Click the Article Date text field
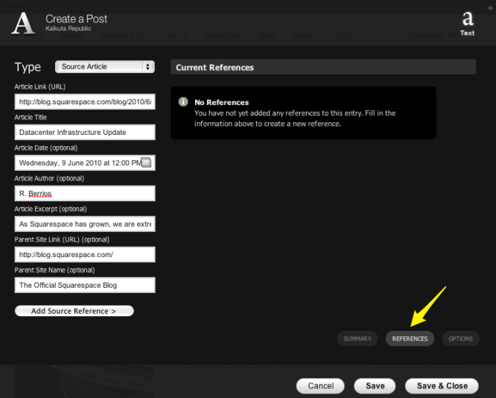Image resolution: width=496 pixels, height=398 pixels. point(78,162)
